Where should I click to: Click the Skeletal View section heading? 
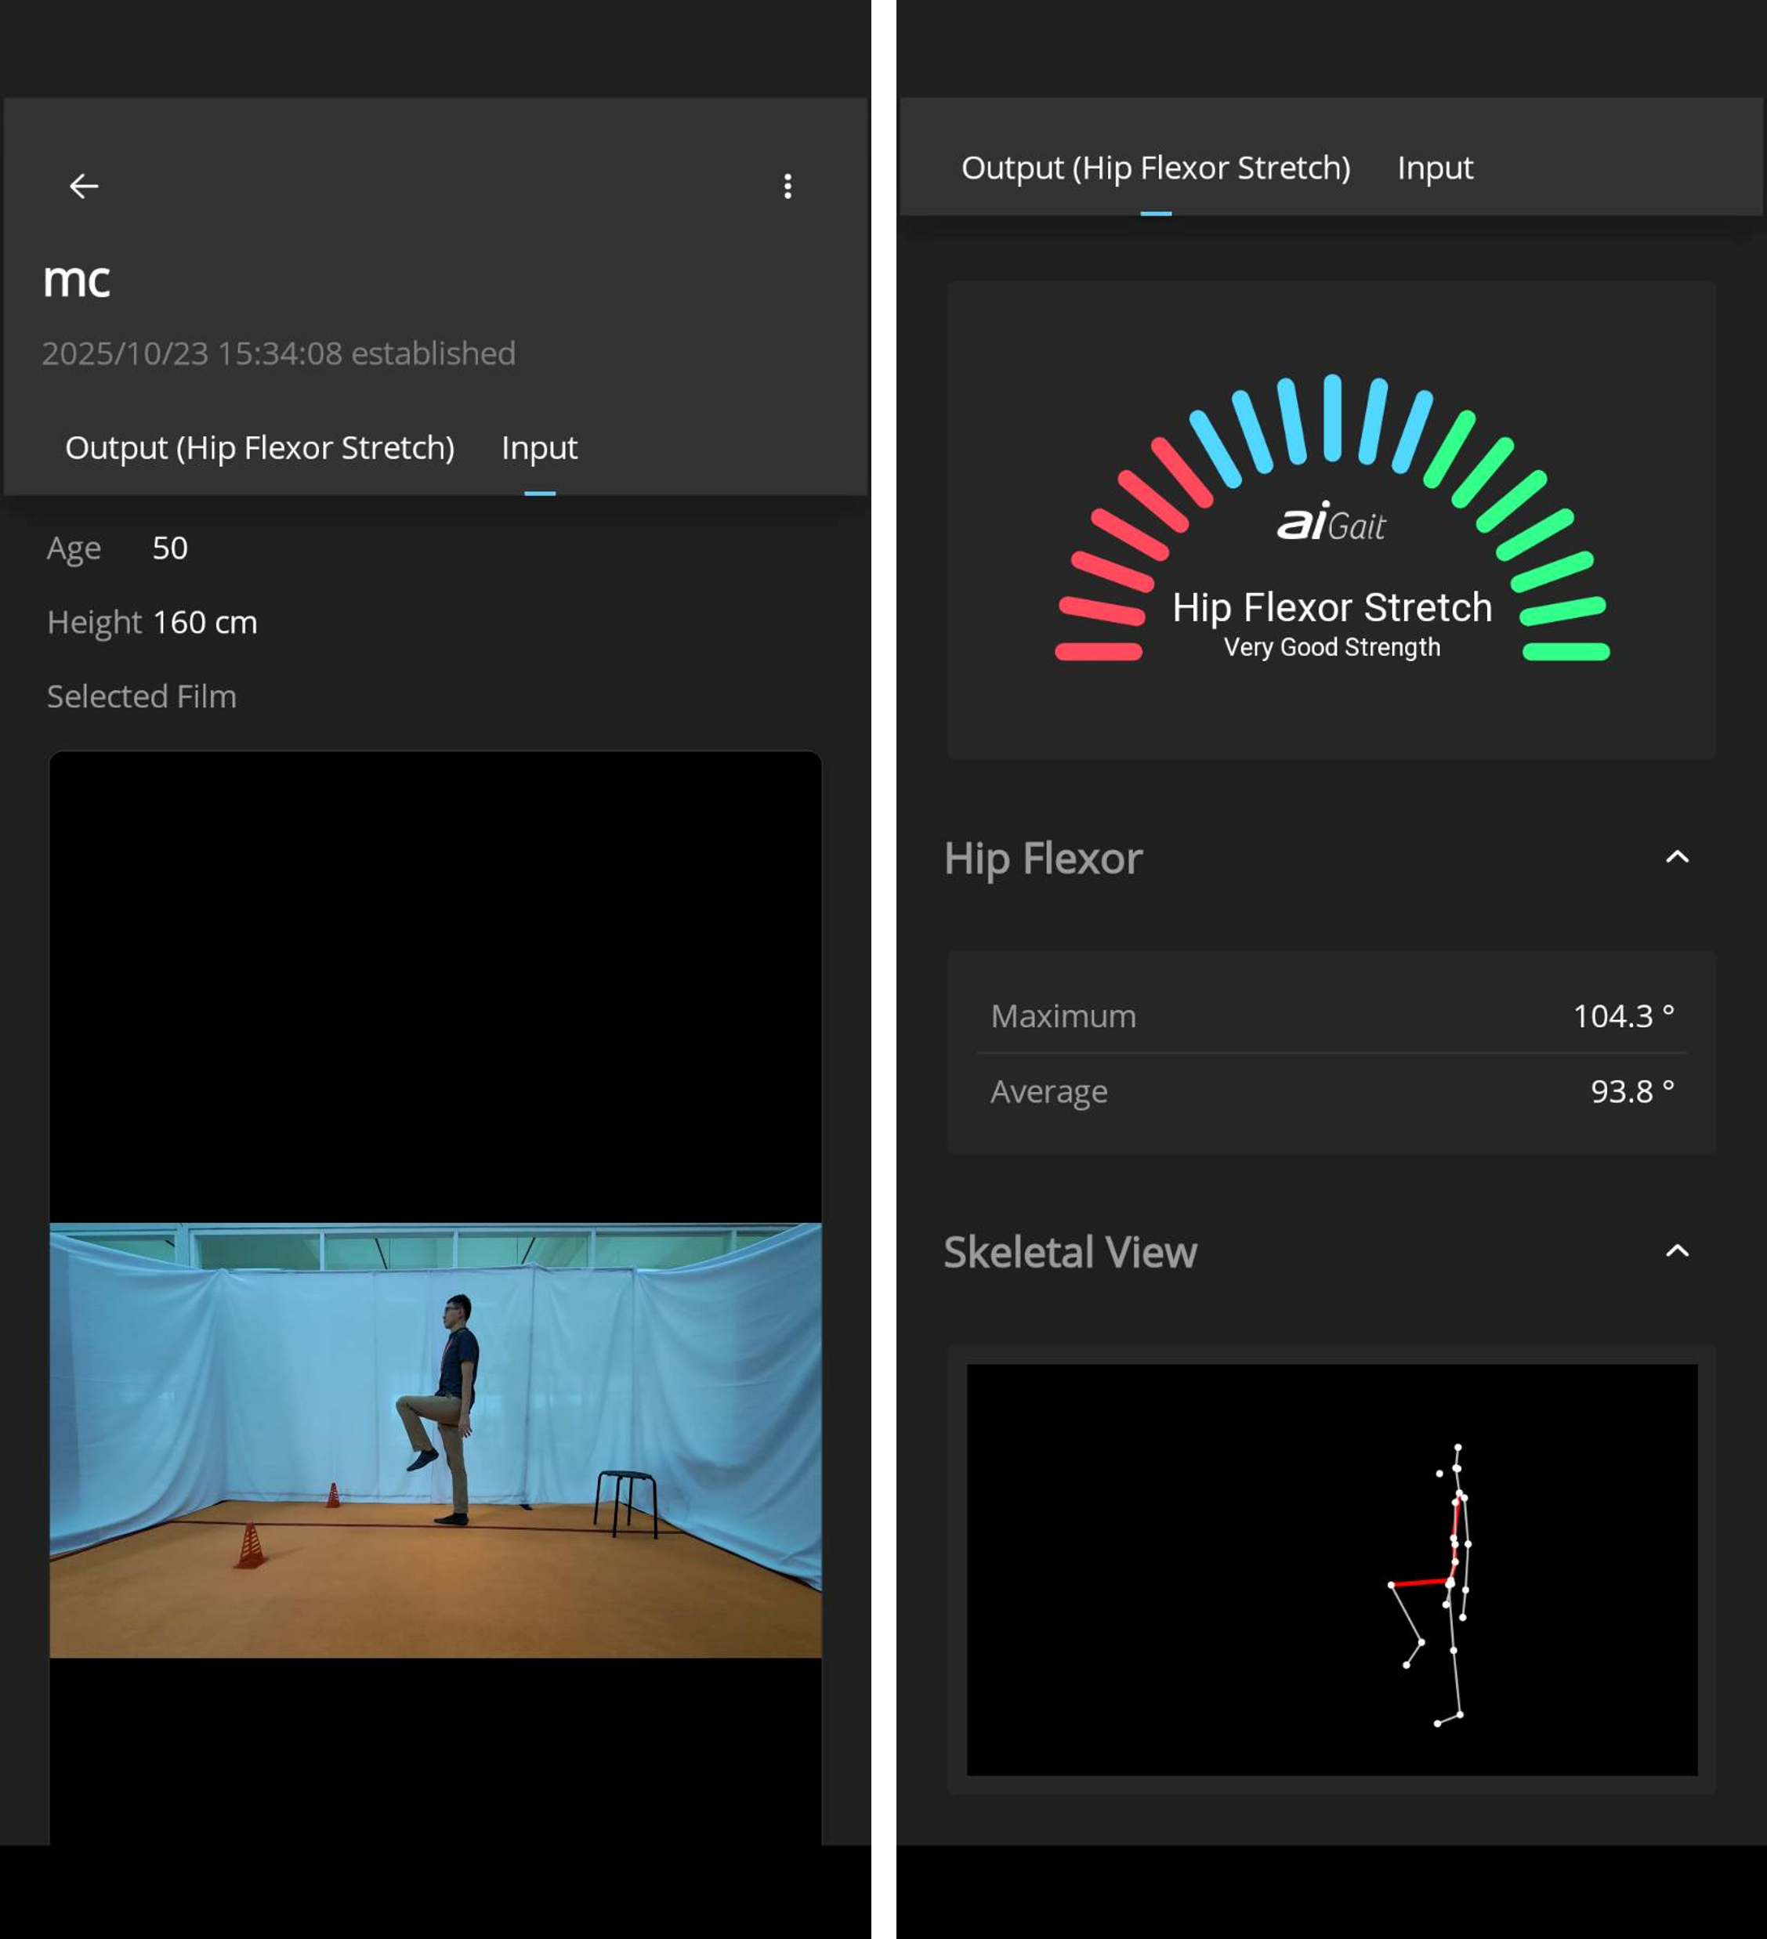(x=1070, y=1252)
